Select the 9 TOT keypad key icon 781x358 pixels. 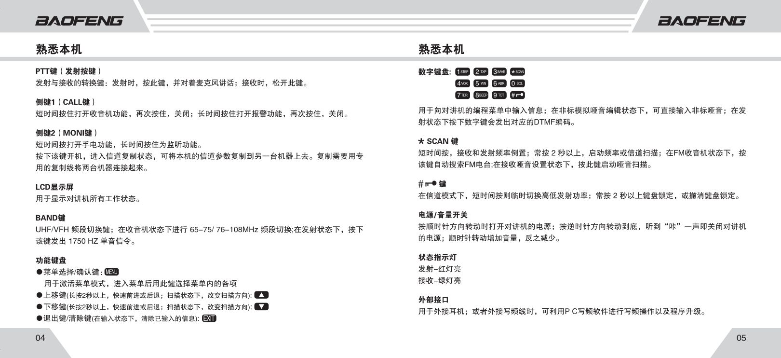[499, 95]
